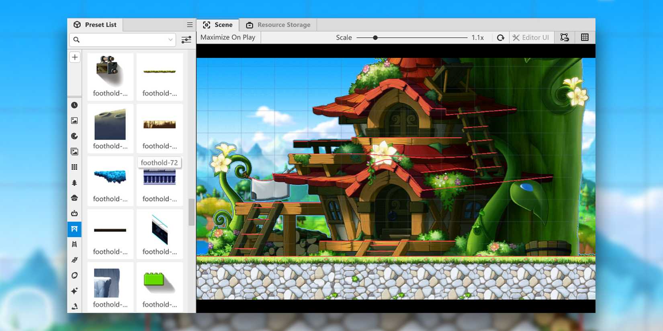Reset the scene scale with refresh icon
Viewport: 663px width, 331px height.
(x=500, y=38)
